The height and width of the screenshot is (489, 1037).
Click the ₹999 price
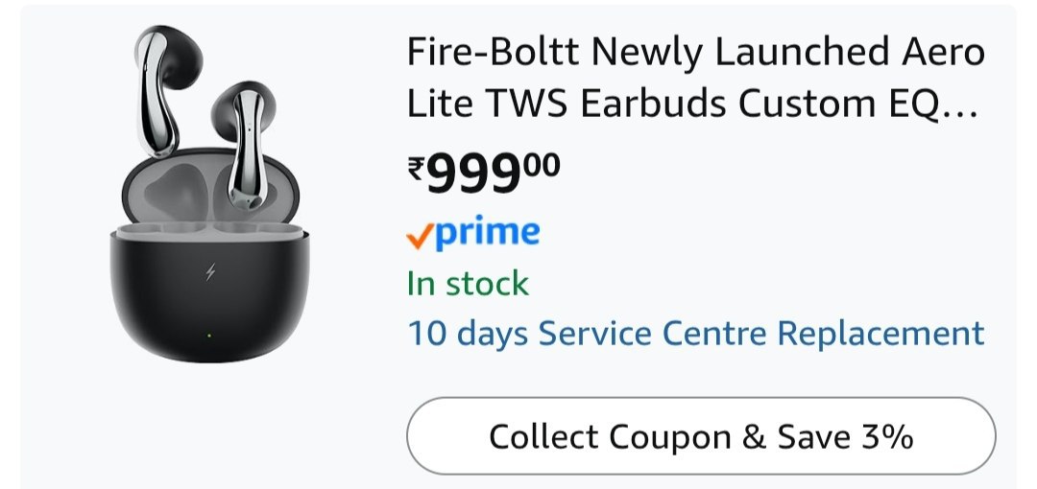click(x=483, y=175)
